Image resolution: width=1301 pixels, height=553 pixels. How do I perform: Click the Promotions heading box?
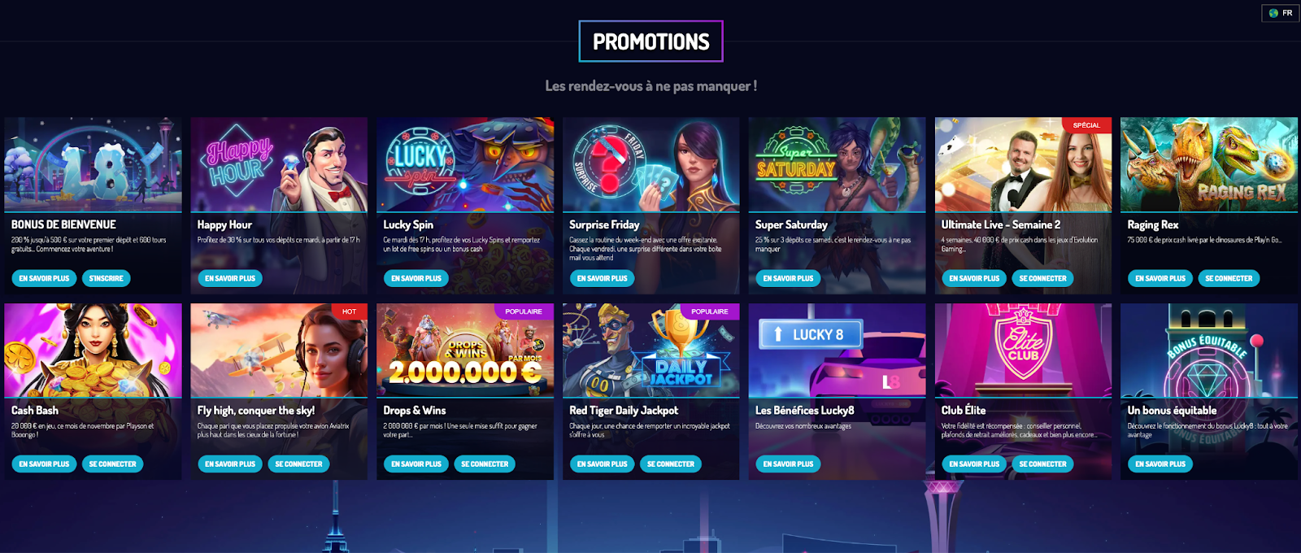click(x=651, y=41)
